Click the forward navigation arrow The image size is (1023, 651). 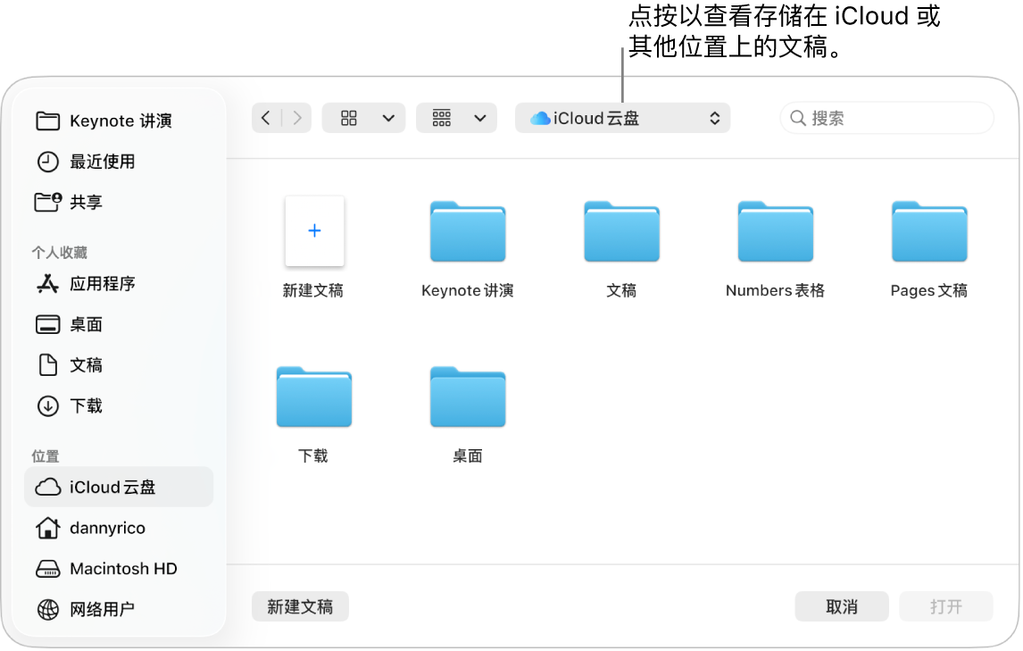[296, 117]
